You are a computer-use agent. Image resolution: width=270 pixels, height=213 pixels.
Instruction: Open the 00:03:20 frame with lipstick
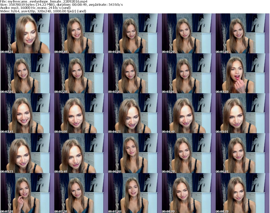pyautogui.click(x=242, y=73)
